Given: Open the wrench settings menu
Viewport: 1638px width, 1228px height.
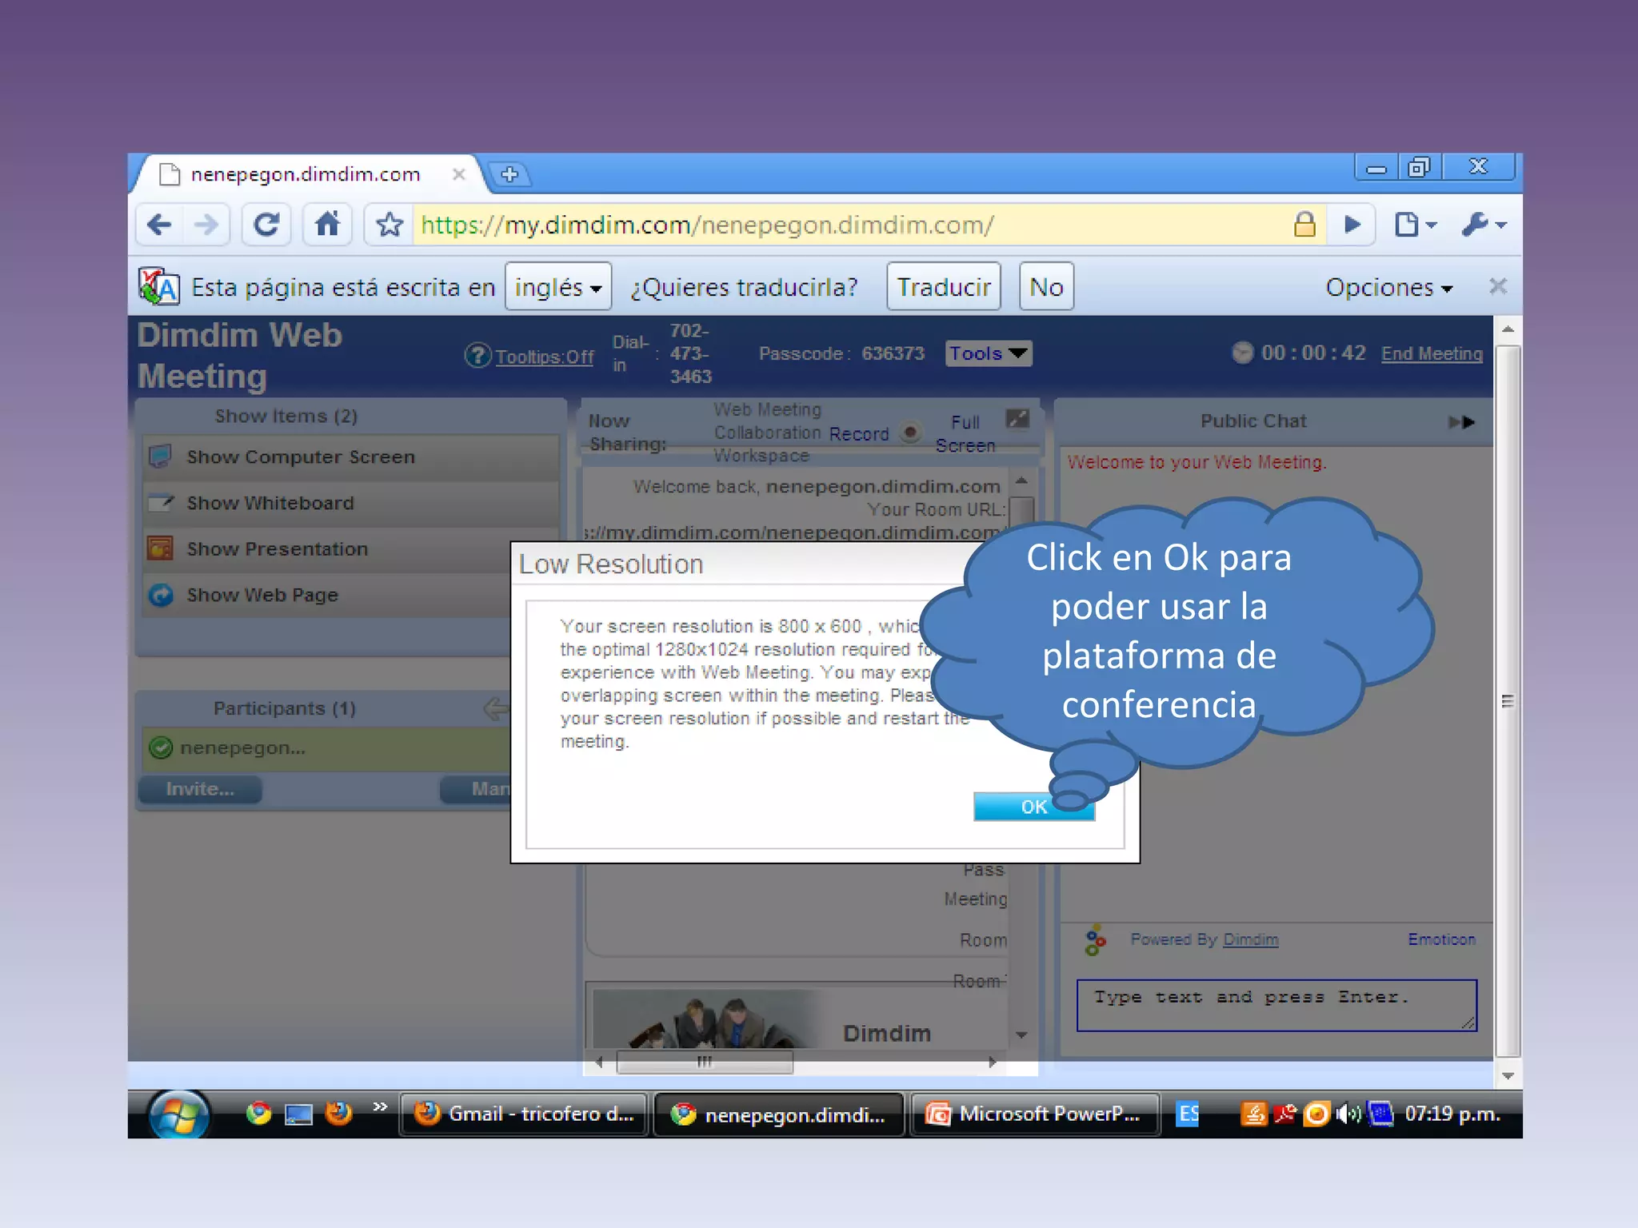Looking at the screenshot, I should tap(1484, 225).
